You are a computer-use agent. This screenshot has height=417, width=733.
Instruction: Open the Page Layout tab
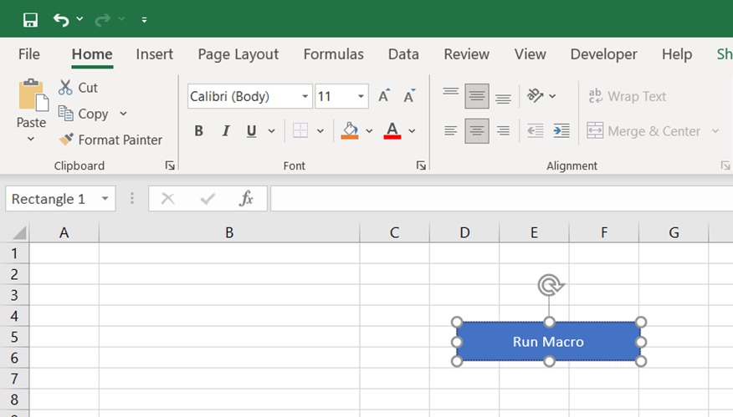point(238,54)
